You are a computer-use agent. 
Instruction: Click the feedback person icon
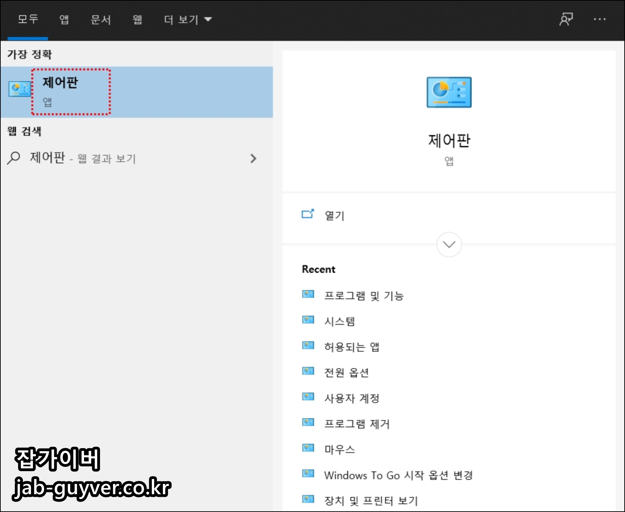click(566, 19)
